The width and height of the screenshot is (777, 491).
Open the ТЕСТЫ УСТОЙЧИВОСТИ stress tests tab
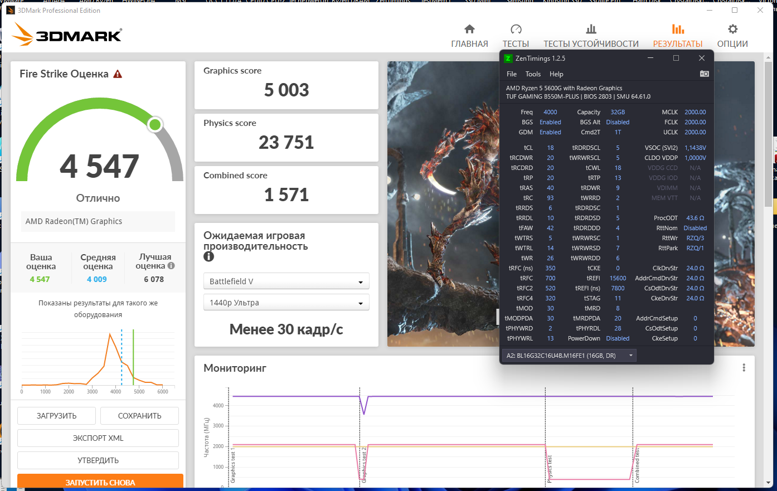click(591, 36)
